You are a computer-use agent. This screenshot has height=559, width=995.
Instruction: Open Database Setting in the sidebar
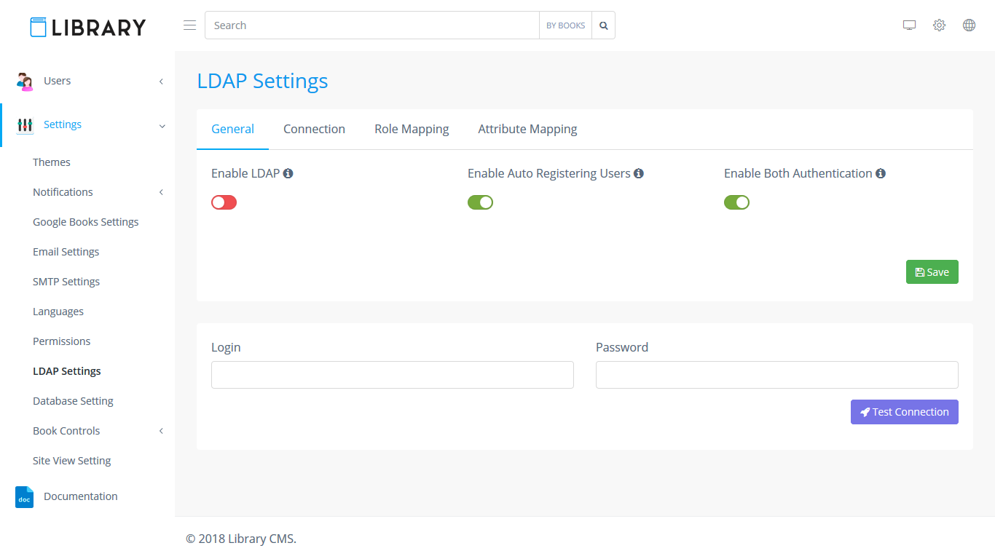point(73,401)
